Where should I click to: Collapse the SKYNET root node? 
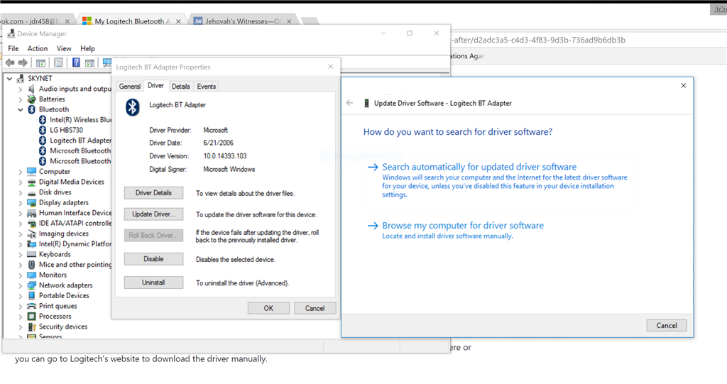[x=9, y=78]
